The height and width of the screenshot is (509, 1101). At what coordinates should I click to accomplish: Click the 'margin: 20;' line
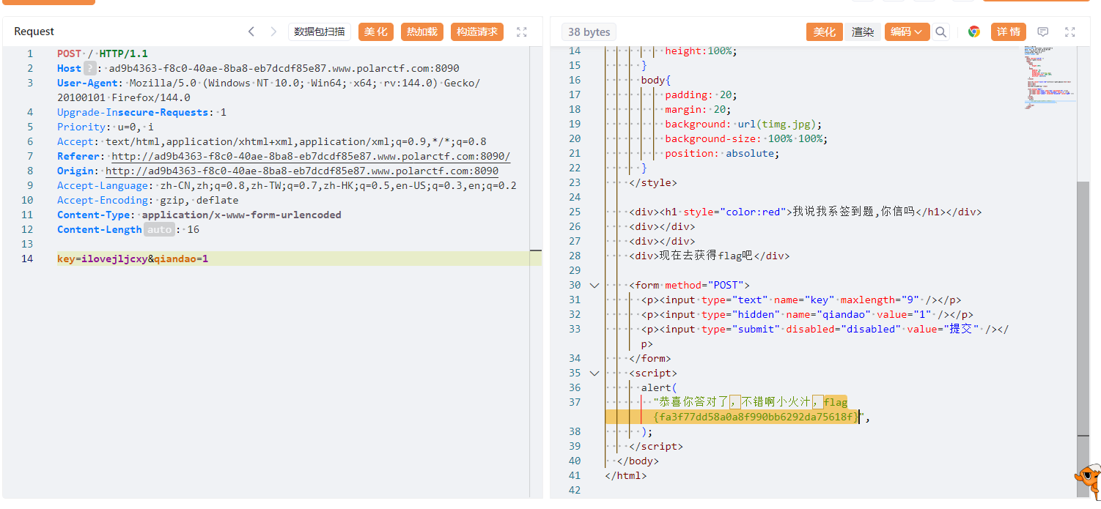point(698,109)
